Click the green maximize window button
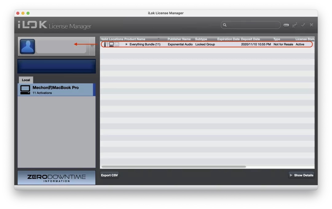332x209 pixels. tap(28, 13)
